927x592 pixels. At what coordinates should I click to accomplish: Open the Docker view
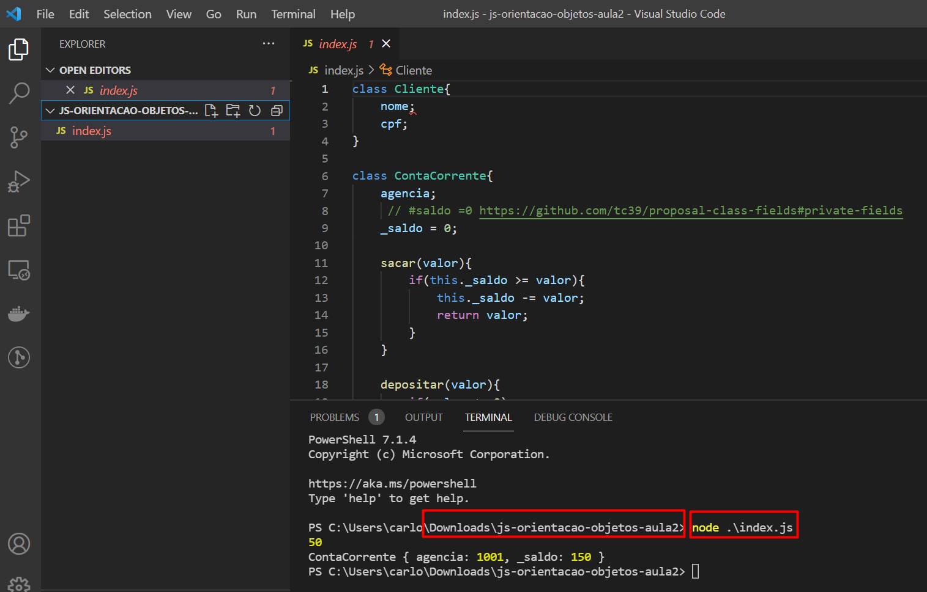19,313
